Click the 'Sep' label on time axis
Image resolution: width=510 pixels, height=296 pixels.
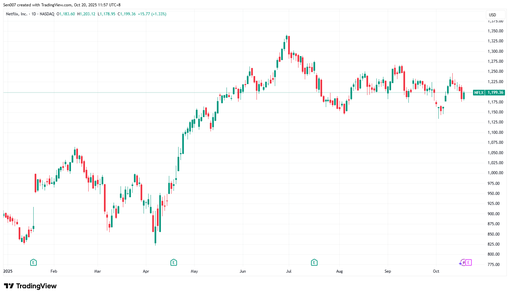click(x=388, y=271)
